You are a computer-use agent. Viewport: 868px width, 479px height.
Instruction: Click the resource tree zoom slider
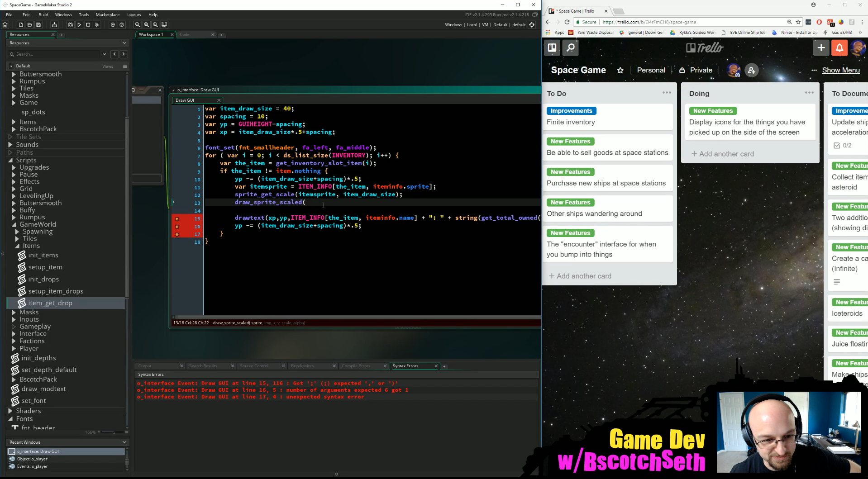[108, 432]
